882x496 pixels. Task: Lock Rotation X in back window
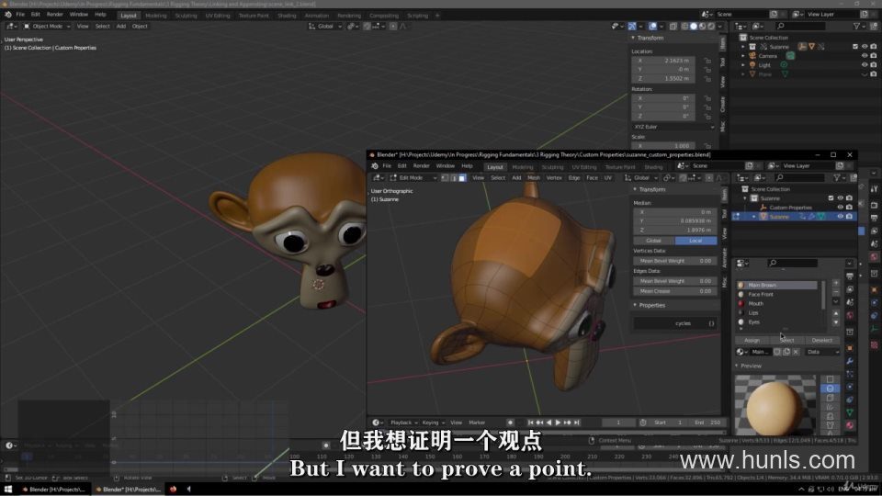click(x=707, y=98)
